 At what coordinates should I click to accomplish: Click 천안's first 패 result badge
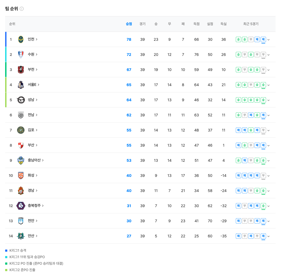pyautogui.click(x=238, y=221)
